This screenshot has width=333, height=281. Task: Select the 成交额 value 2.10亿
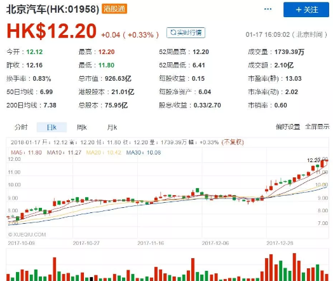[283, 65]
